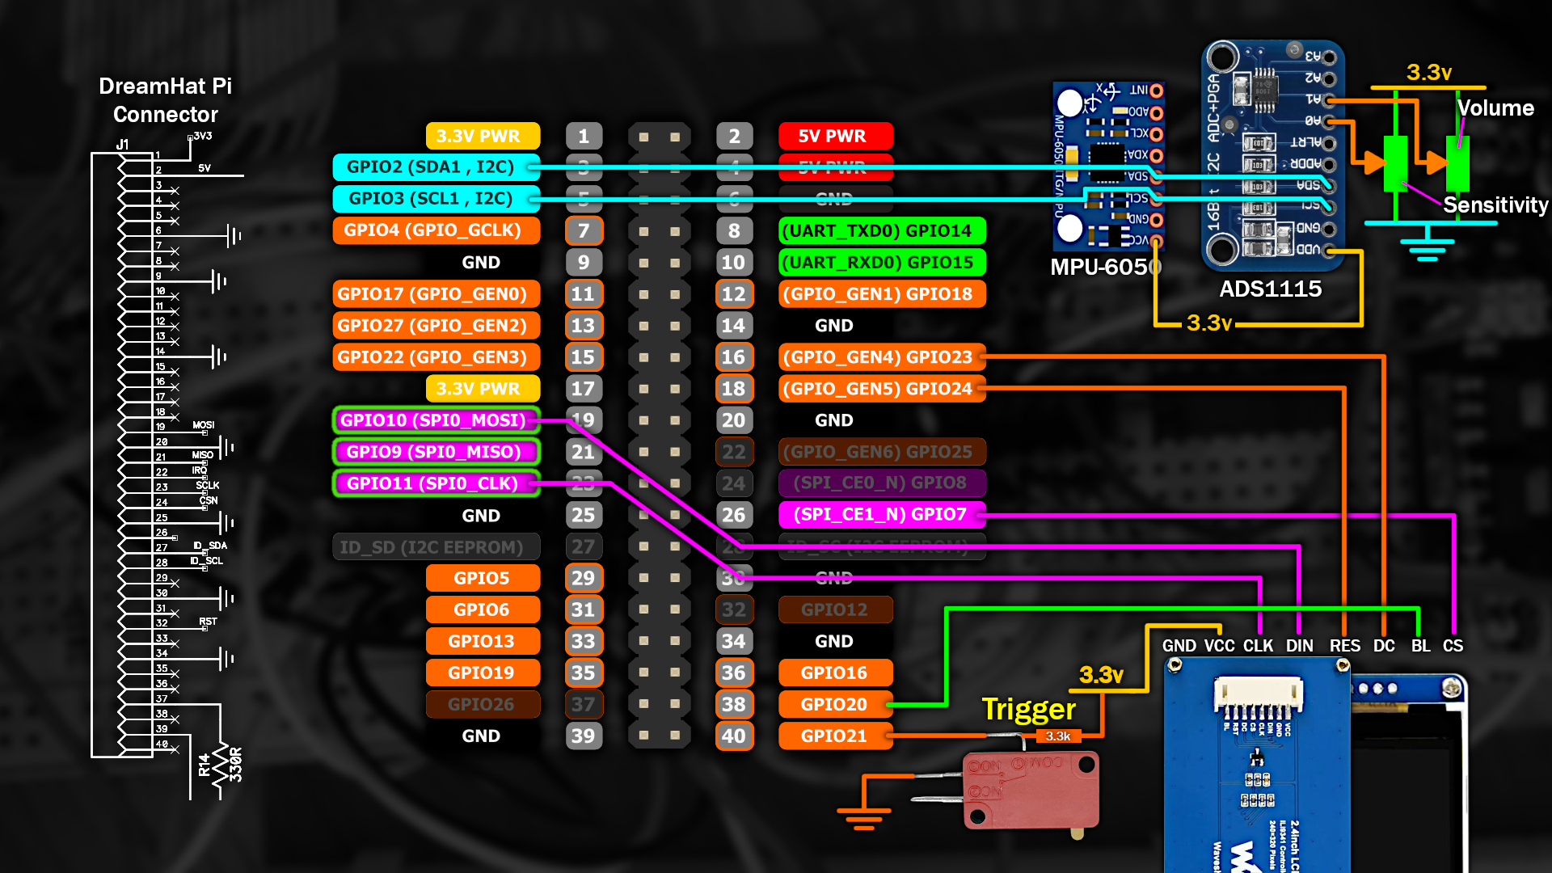The height and width of the screenshot is (873, 1552).
Task: Click the R14 330R resistor symbol
Action: pyautogui.click(x=219, y=765)
